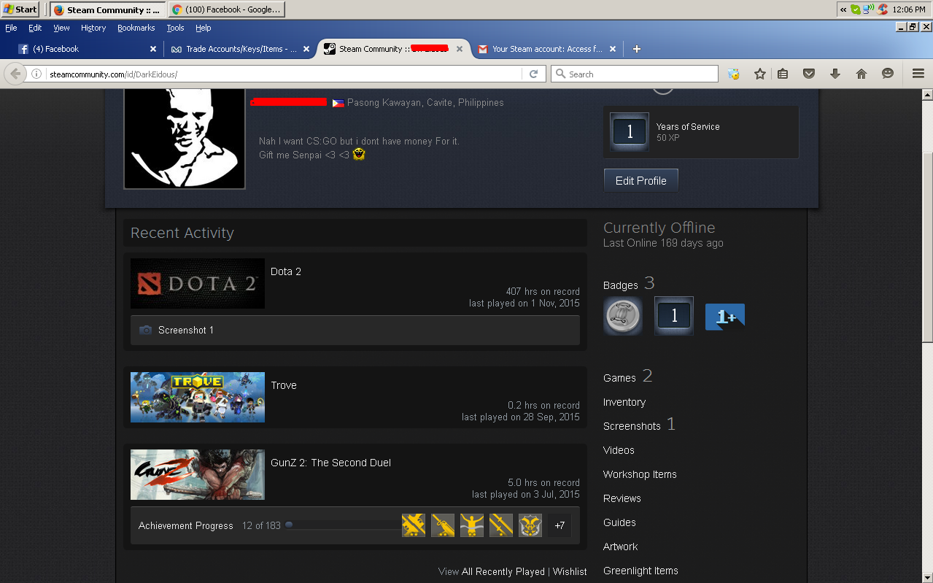The width and height of the screenshot is (933, 583).
Task: Click All Recently Played link
Action: [x=503, y=571]
